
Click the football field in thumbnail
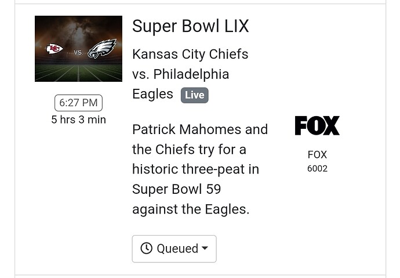(78, 73)
